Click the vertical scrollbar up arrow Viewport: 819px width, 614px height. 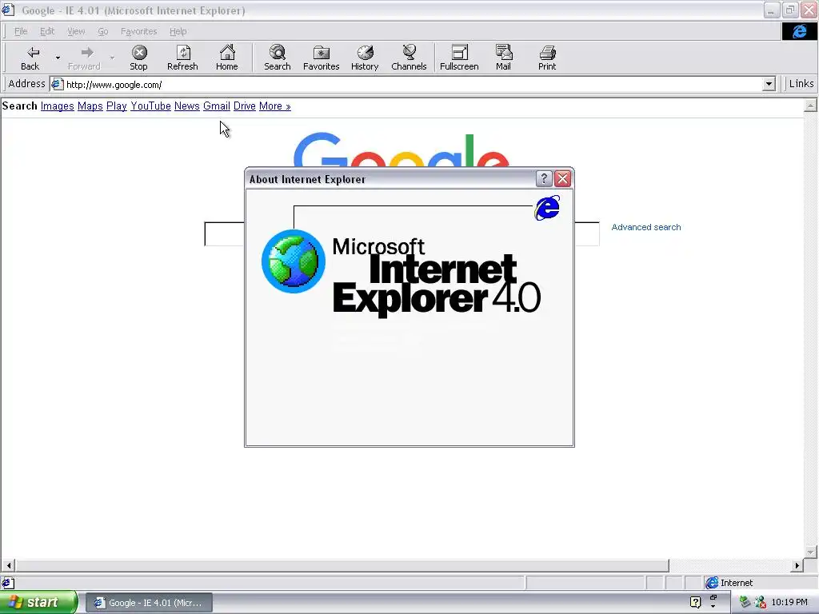pos(810,106)
